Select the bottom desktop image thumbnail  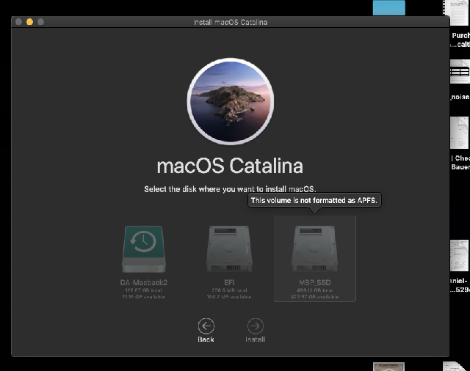pos(388,367)
